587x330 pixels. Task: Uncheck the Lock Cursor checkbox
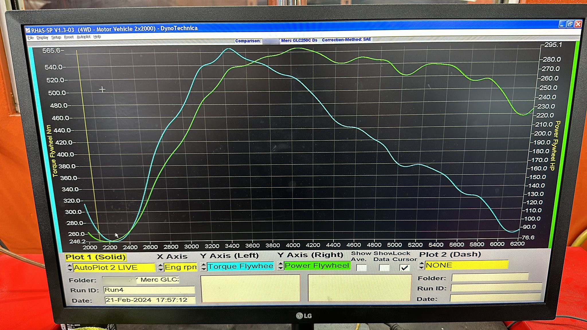click(404, 268)
